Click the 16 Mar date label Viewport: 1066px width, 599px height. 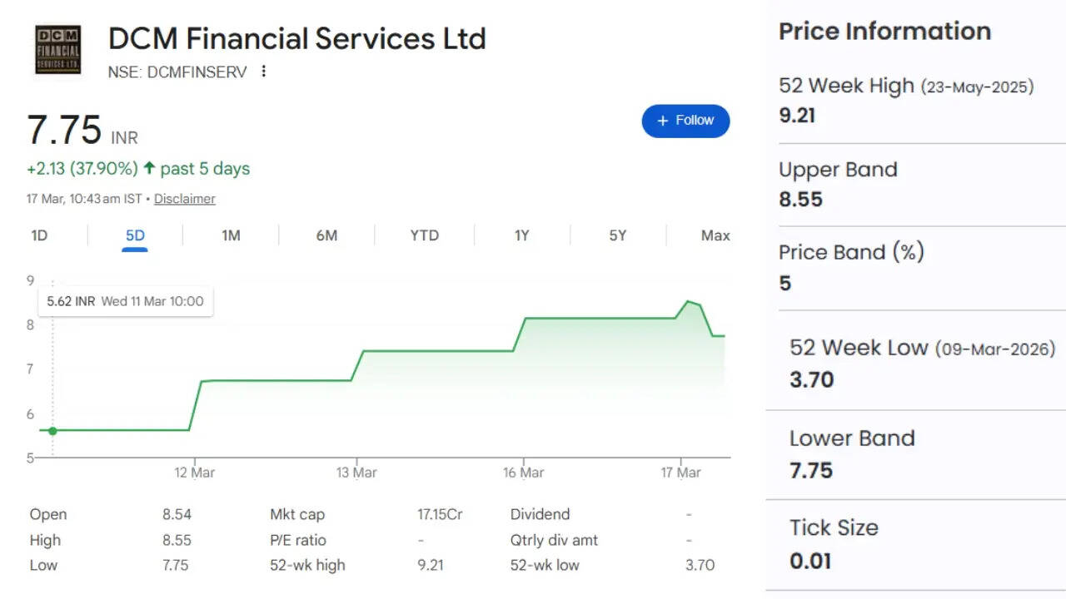523,473
